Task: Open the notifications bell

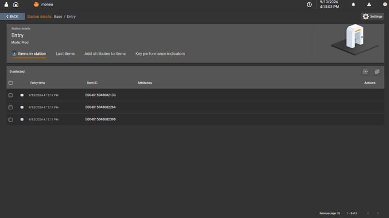Action: [x=353, y=4]
